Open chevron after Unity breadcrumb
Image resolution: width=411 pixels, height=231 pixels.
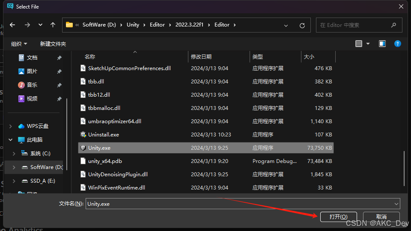pos(144,25)
